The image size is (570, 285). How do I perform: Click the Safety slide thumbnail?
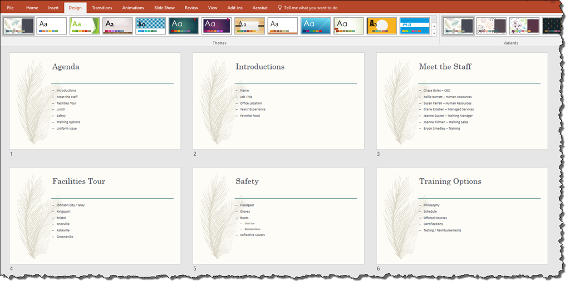point(278,215)
